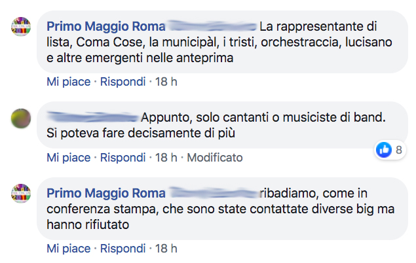416x263 pixels.
Task: Reply to the 'Appunto, solo cantanti' comment
Action: pyautogui.click(x=123, y=158)
